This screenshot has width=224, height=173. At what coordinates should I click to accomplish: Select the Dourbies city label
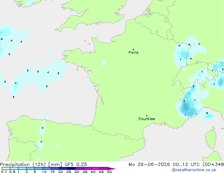pos(147,119)
